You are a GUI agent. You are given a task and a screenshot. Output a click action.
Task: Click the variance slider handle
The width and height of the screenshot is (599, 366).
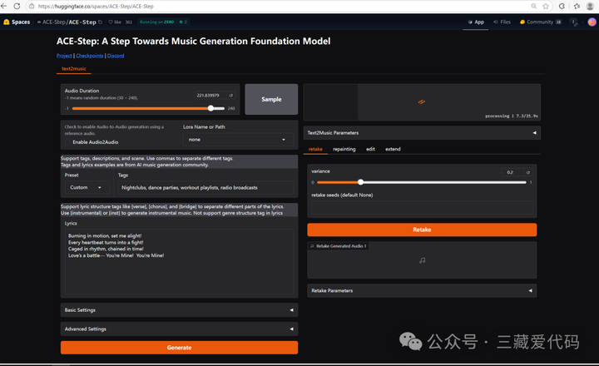[x=360, y=182]
